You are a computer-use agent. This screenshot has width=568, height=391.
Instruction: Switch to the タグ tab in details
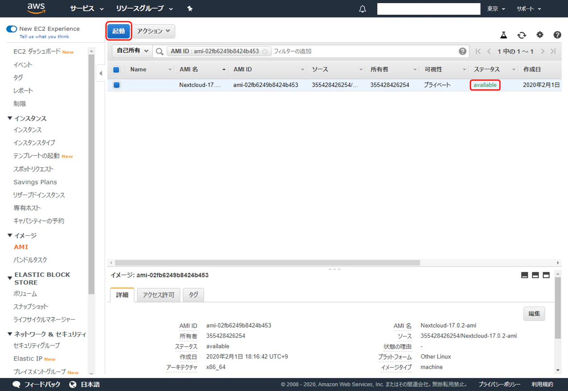(x=193, y=295)
